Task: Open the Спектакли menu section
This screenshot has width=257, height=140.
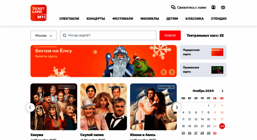Action: [x=69, y=19]
